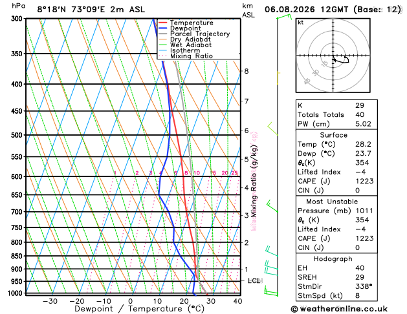Click the -30 temperature axis label

tap(50, 301)
